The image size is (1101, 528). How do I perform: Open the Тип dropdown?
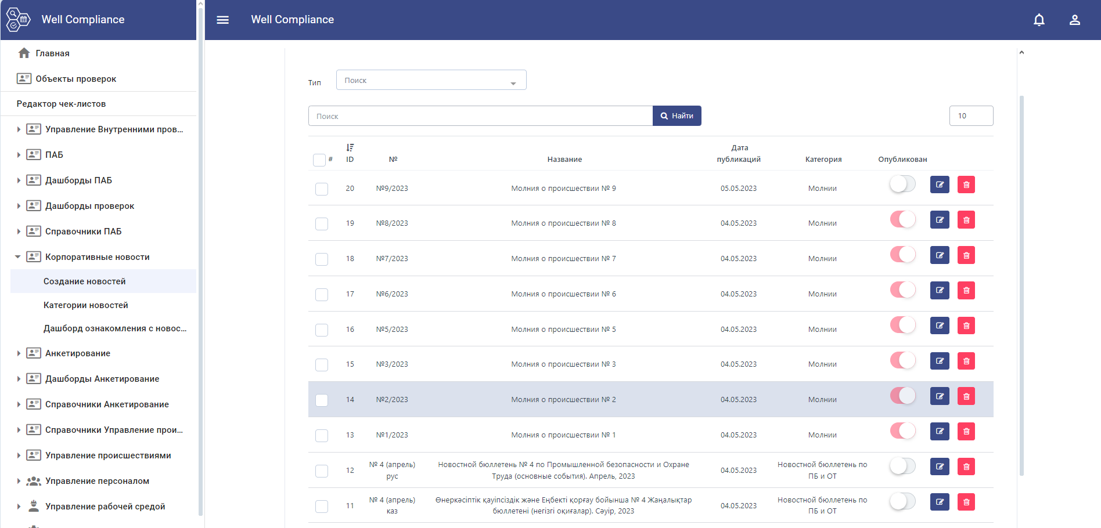pyautogui.click(x=431, y=80)
